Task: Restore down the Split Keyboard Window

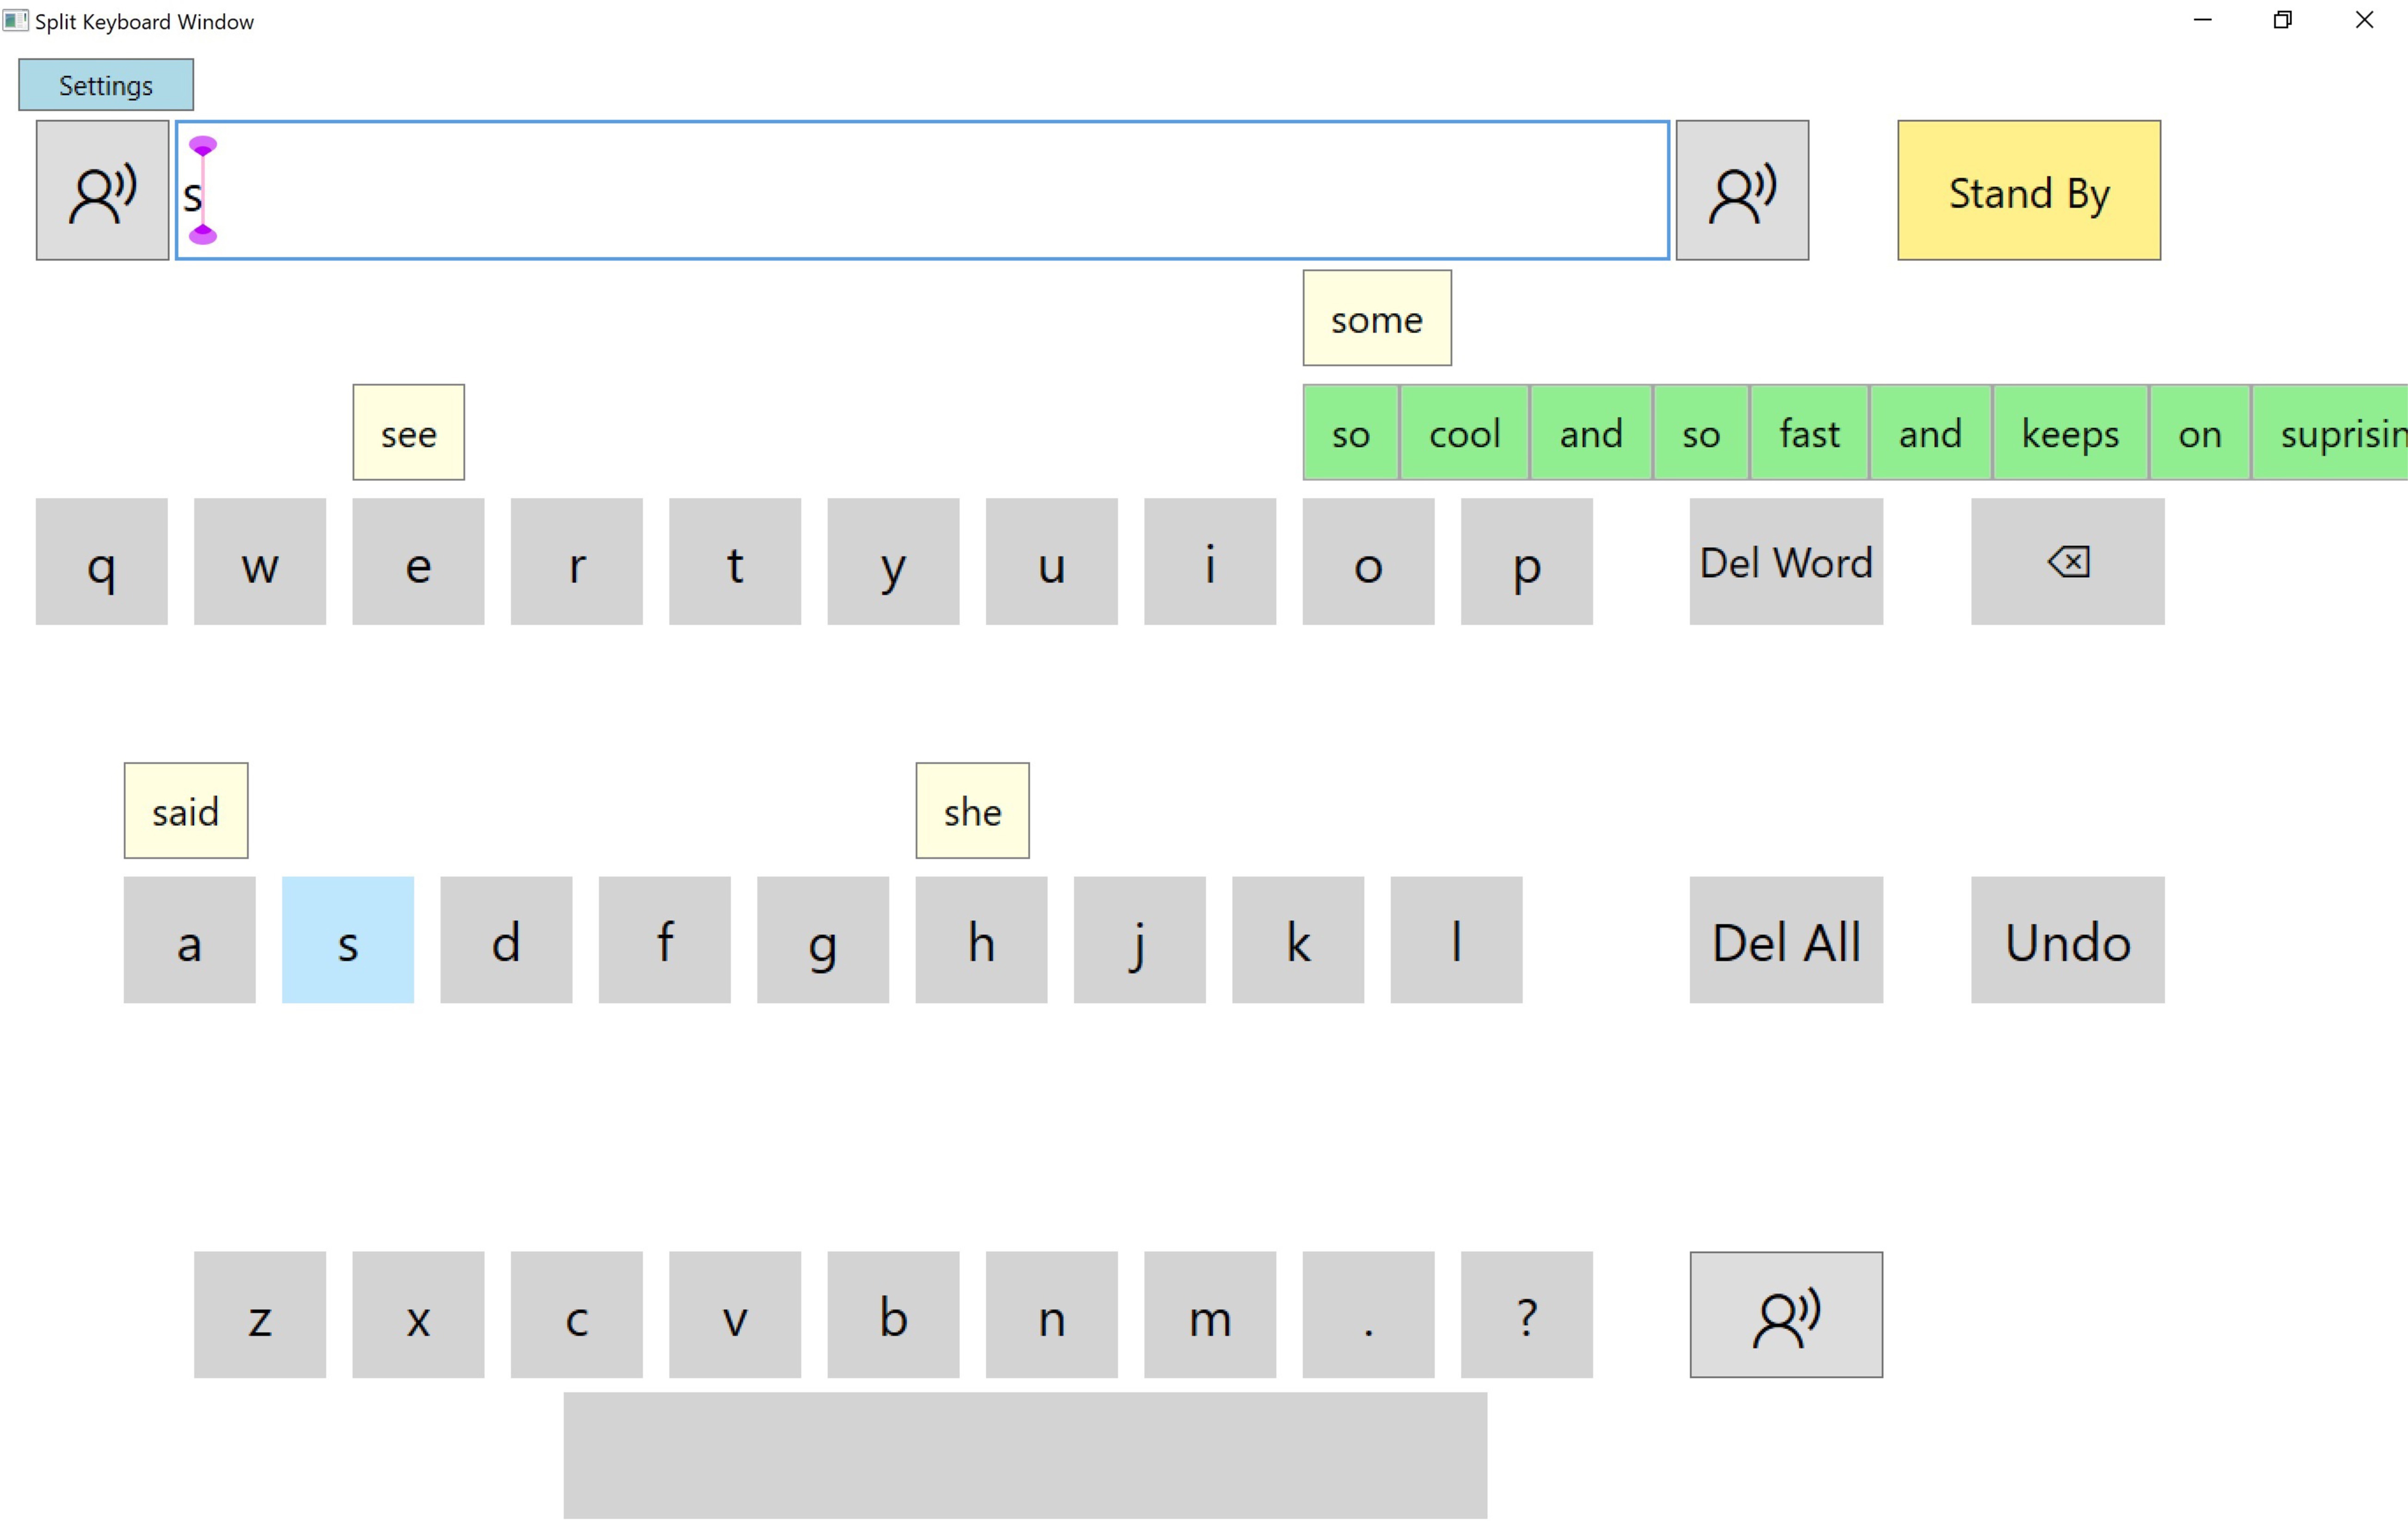Action: (x=2282, y=20)
